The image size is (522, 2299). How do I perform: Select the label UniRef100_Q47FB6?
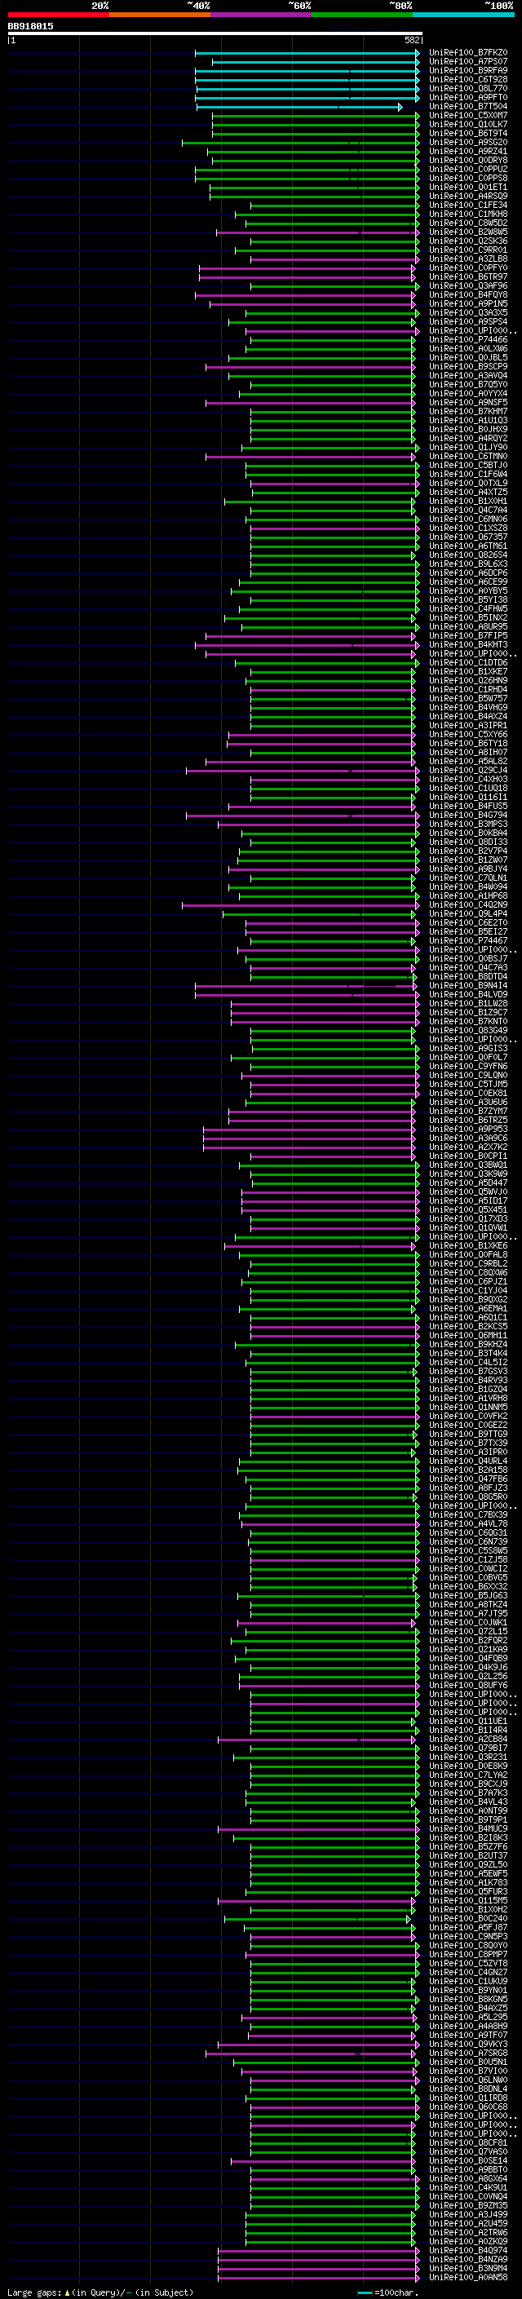pyautogui.click(x=467, y=1479)
